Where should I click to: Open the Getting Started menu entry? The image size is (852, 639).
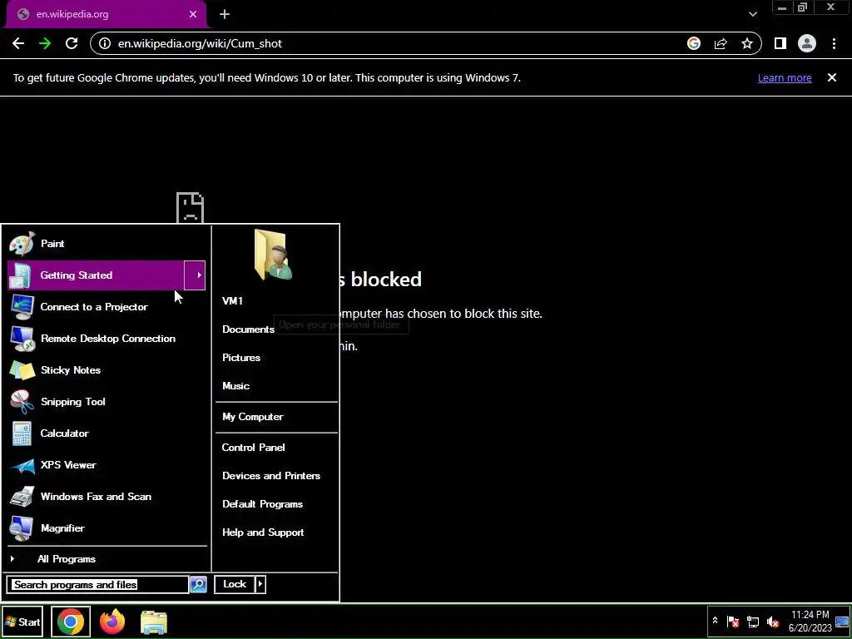(96, 275)
